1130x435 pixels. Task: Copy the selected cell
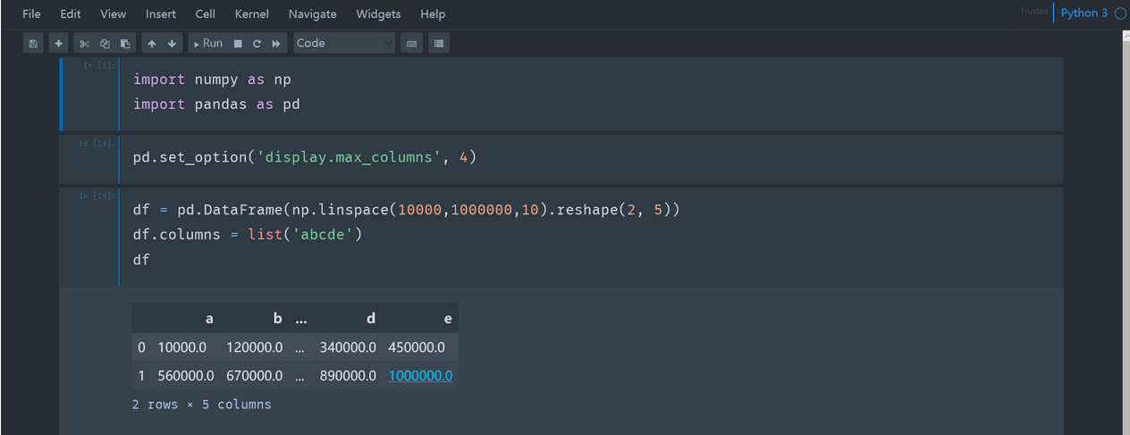[105, 43]
